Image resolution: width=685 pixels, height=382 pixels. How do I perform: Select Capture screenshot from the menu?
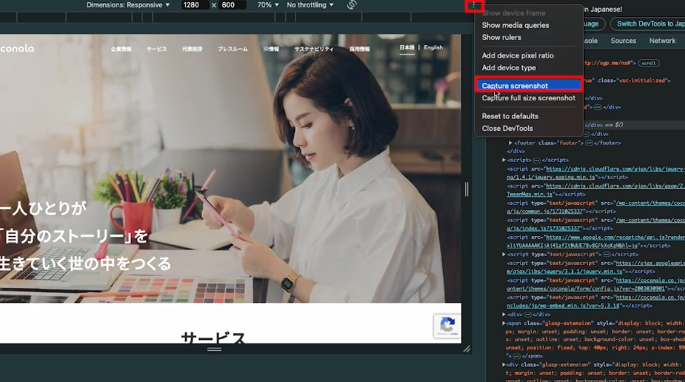click(x=515, y=86)
